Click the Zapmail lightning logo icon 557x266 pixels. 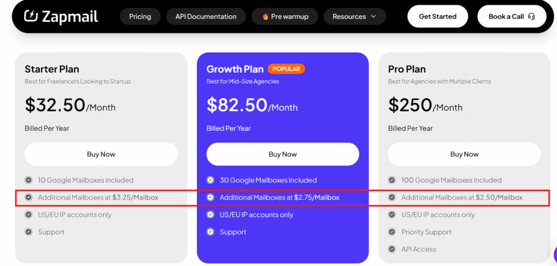[x=30, y=16]
